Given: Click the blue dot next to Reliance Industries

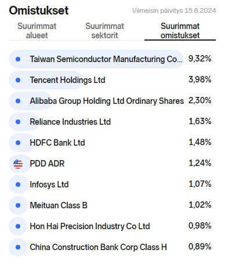Looking at the screenshot, I should 18,122.
